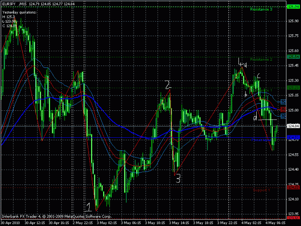Click the '30 Apr 16:15' time label
Image resolution: width=301 pixels, height=226 pixels.
(x=59, y=223)
